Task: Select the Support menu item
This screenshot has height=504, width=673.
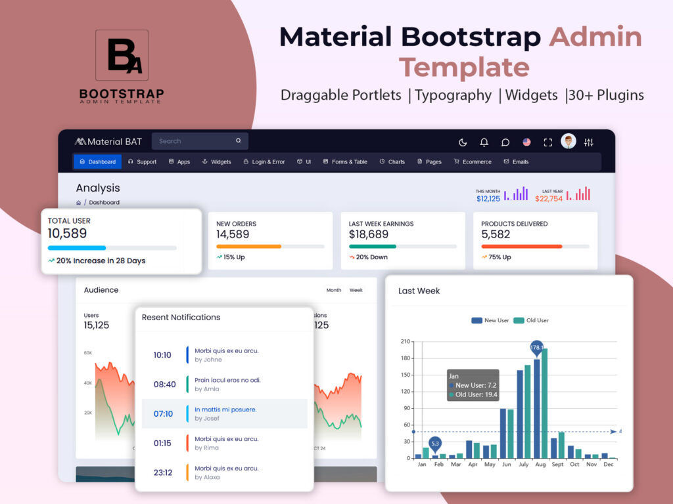Action: click(x=143, y=161)
